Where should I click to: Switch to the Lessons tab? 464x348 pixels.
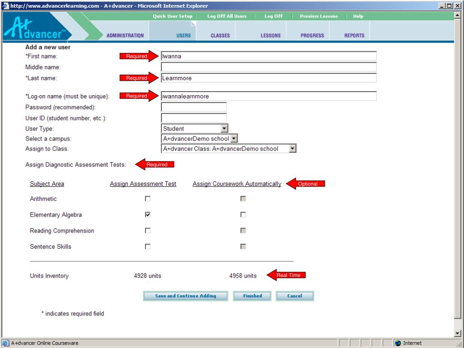point(271,35)
